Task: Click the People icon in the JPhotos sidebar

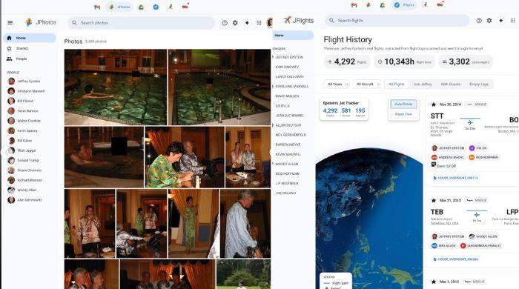Action: (x=9, y=59)
